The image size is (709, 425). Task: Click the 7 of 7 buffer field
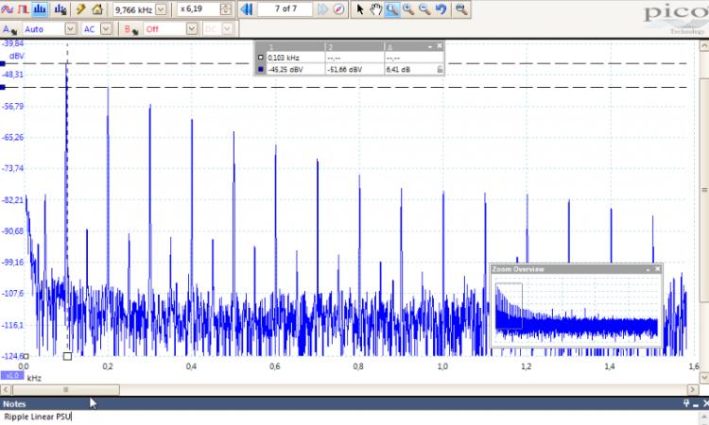coord(285,9)
